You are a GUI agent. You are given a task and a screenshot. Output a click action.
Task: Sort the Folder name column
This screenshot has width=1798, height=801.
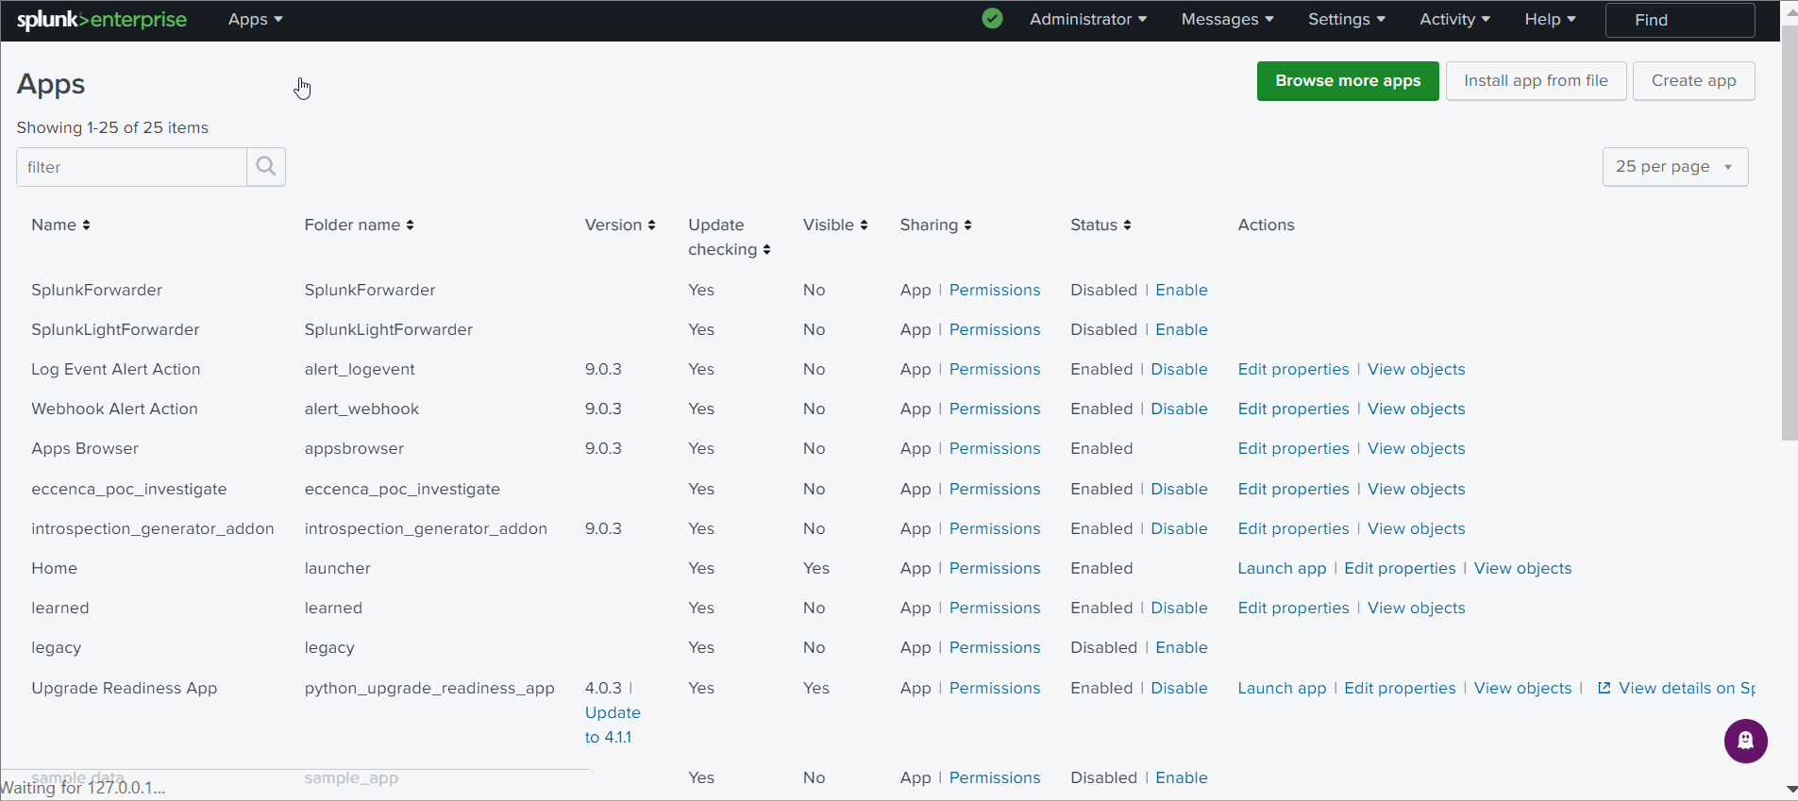pyautogui.click(x=410, y=225)
